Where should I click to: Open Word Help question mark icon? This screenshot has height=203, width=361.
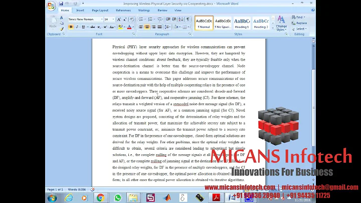(x=313, y=11)
